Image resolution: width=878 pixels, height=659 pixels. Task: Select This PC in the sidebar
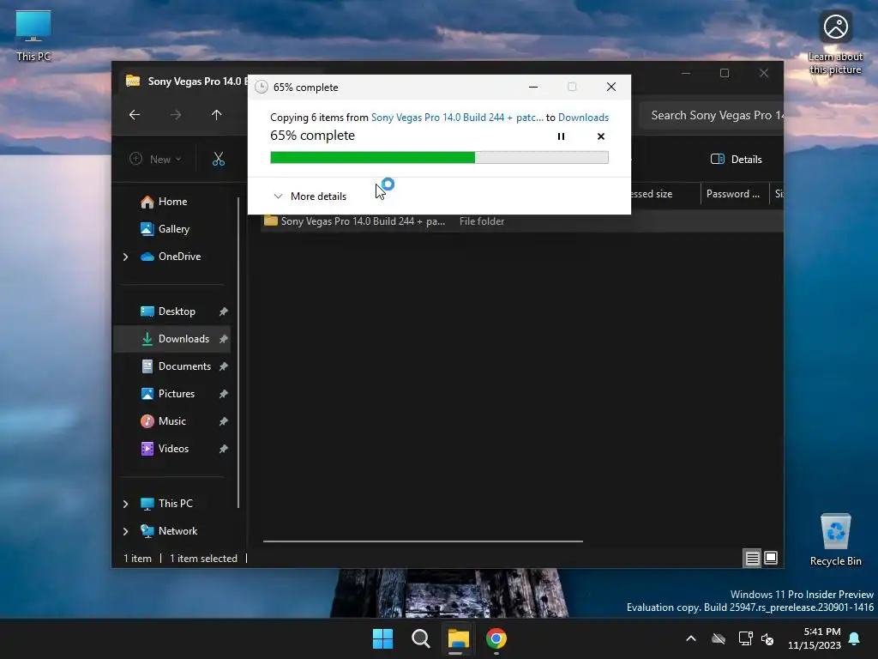click(x=175, y=504)
